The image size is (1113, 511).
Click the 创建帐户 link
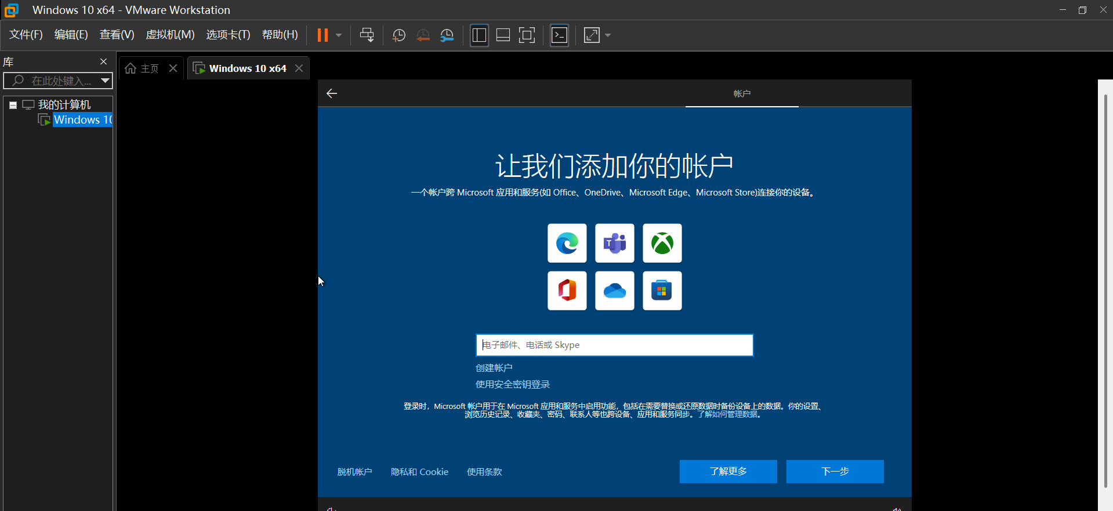[494, 368]
